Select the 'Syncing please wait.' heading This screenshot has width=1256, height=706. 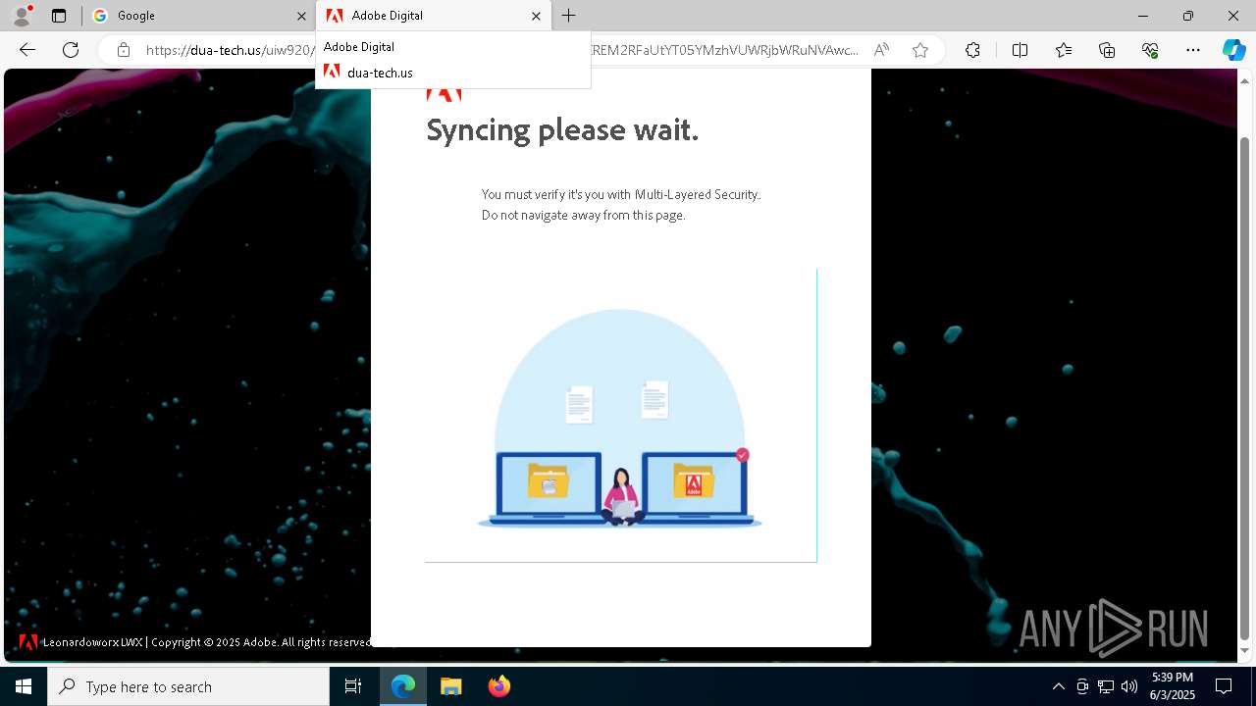pyautogui.click(x=562, y=129)
